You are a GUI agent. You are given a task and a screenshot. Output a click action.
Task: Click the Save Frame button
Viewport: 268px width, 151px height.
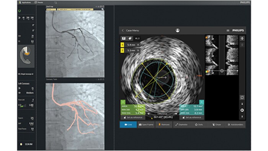(x=146, y=125)
